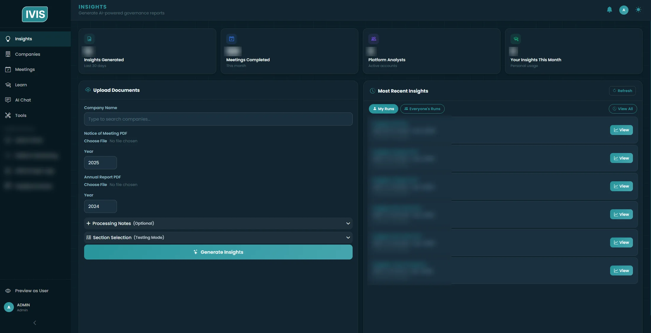
Task: View the second recent insight
Action: 621,158
